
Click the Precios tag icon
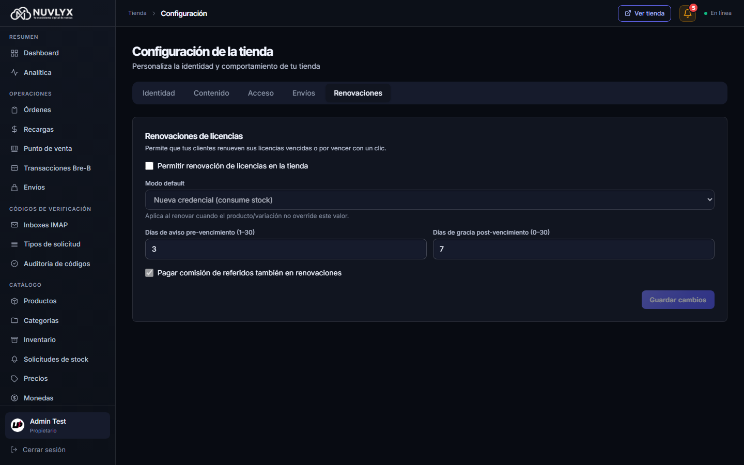pos(14,379)
